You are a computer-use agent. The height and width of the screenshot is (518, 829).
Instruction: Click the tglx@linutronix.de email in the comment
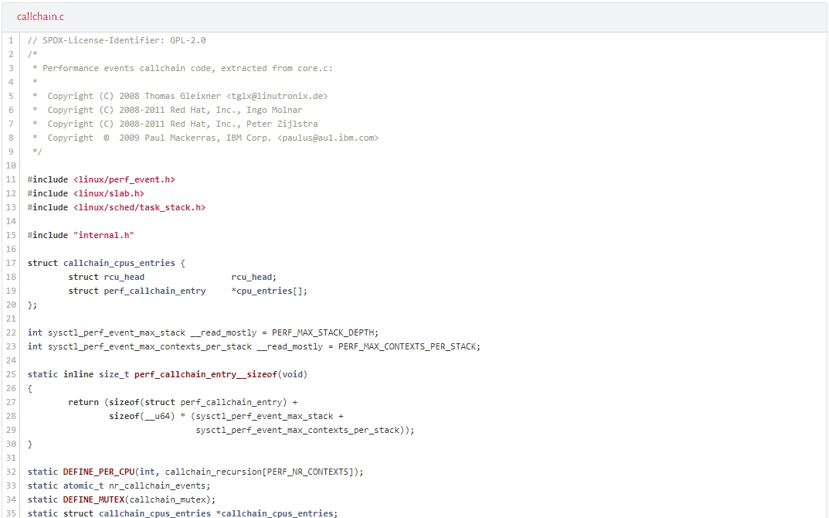277,96
